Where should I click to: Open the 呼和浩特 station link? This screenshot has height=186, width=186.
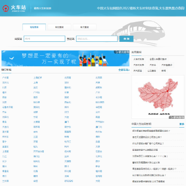pyautogui.click(x=69, y=181)
